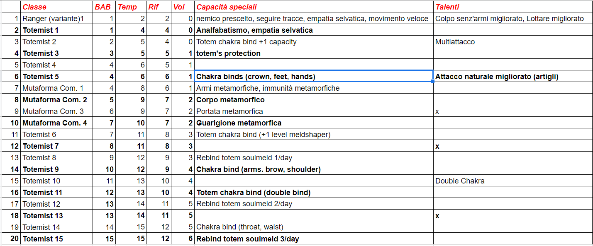Select 'Attacco naturale migliorato (artigli)' cell
Viewport: 593px width, 246px height.
[513, 77]
